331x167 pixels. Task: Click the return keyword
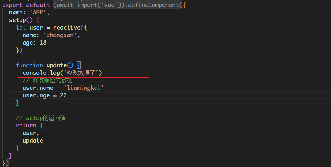click(26, 126)
